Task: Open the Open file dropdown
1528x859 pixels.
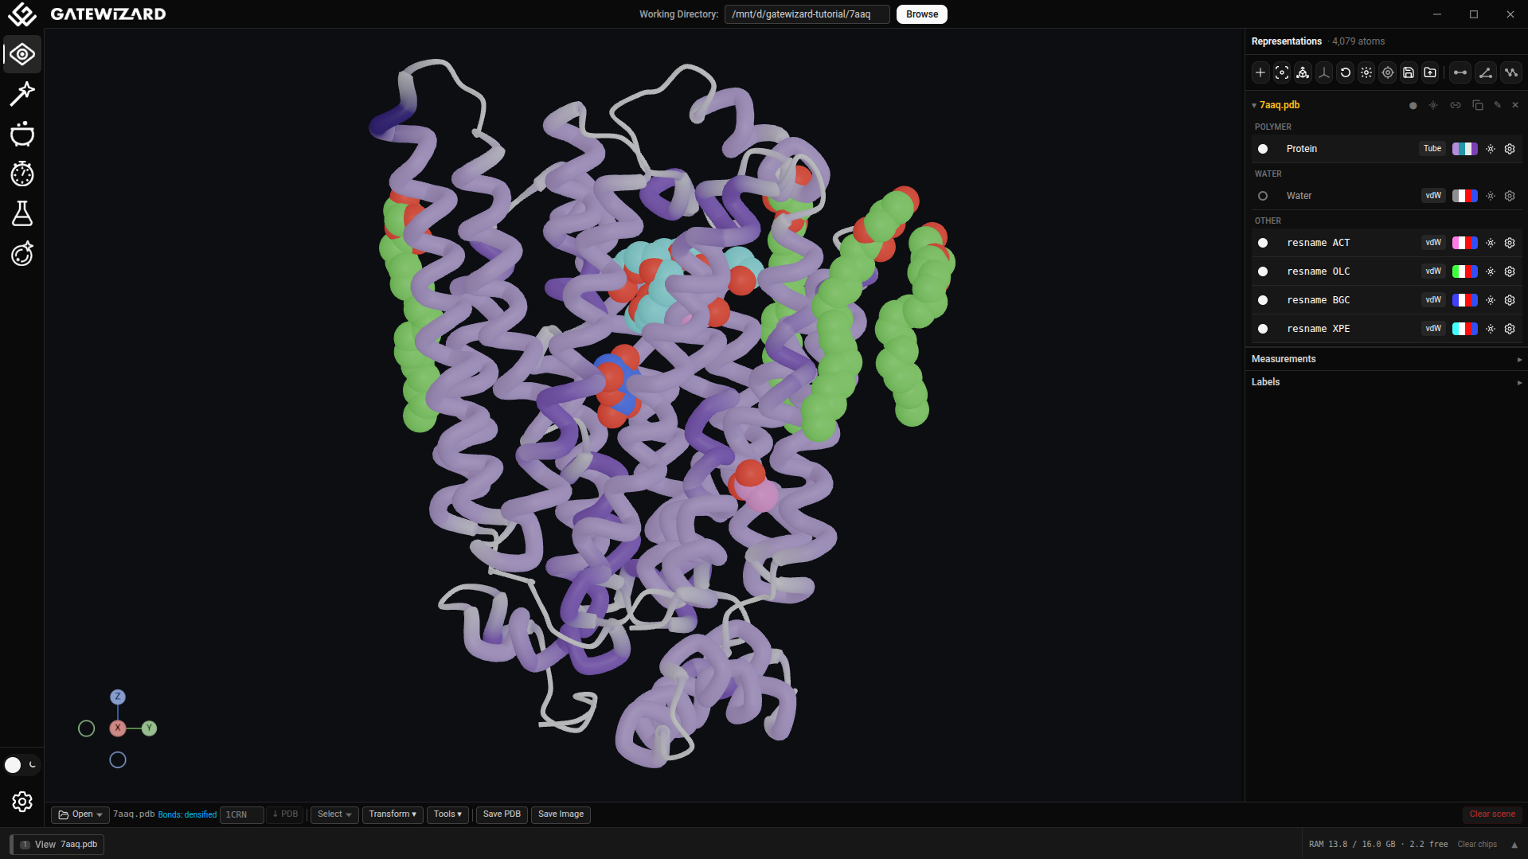Action: point(80,814)
